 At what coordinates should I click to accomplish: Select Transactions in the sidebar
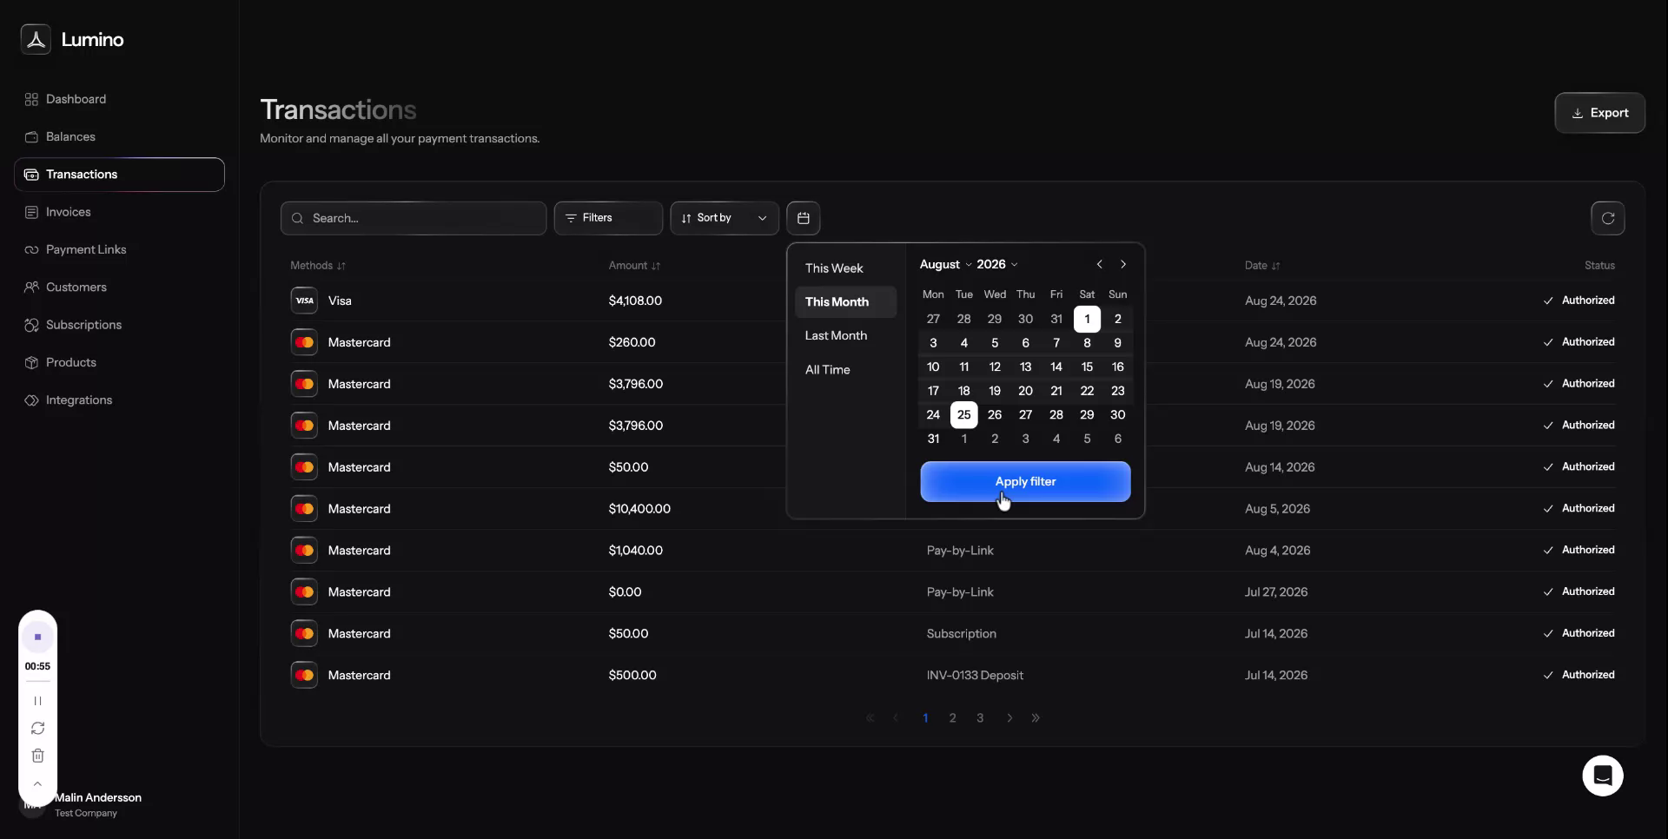[x=119, y=175]
